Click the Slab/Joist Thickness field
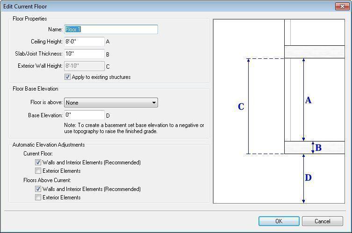The height and width of the screenshot is (233, 352). 84,54
